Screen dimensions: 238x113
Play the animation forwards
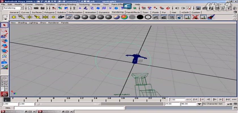pyautogui.click(x=215, y=99)
